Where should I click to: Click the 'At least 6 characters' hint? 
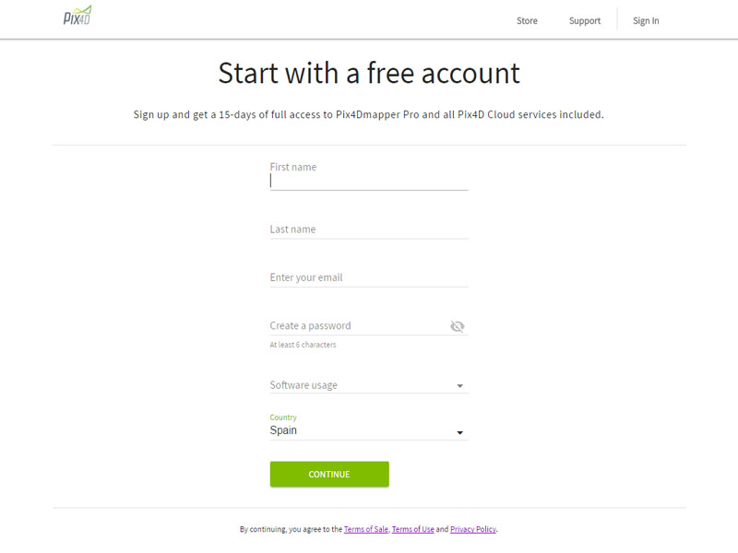[x=303, y=345]
